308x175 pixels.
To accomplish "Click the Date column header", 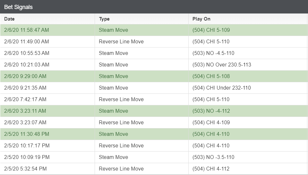I will coord(47,19).
